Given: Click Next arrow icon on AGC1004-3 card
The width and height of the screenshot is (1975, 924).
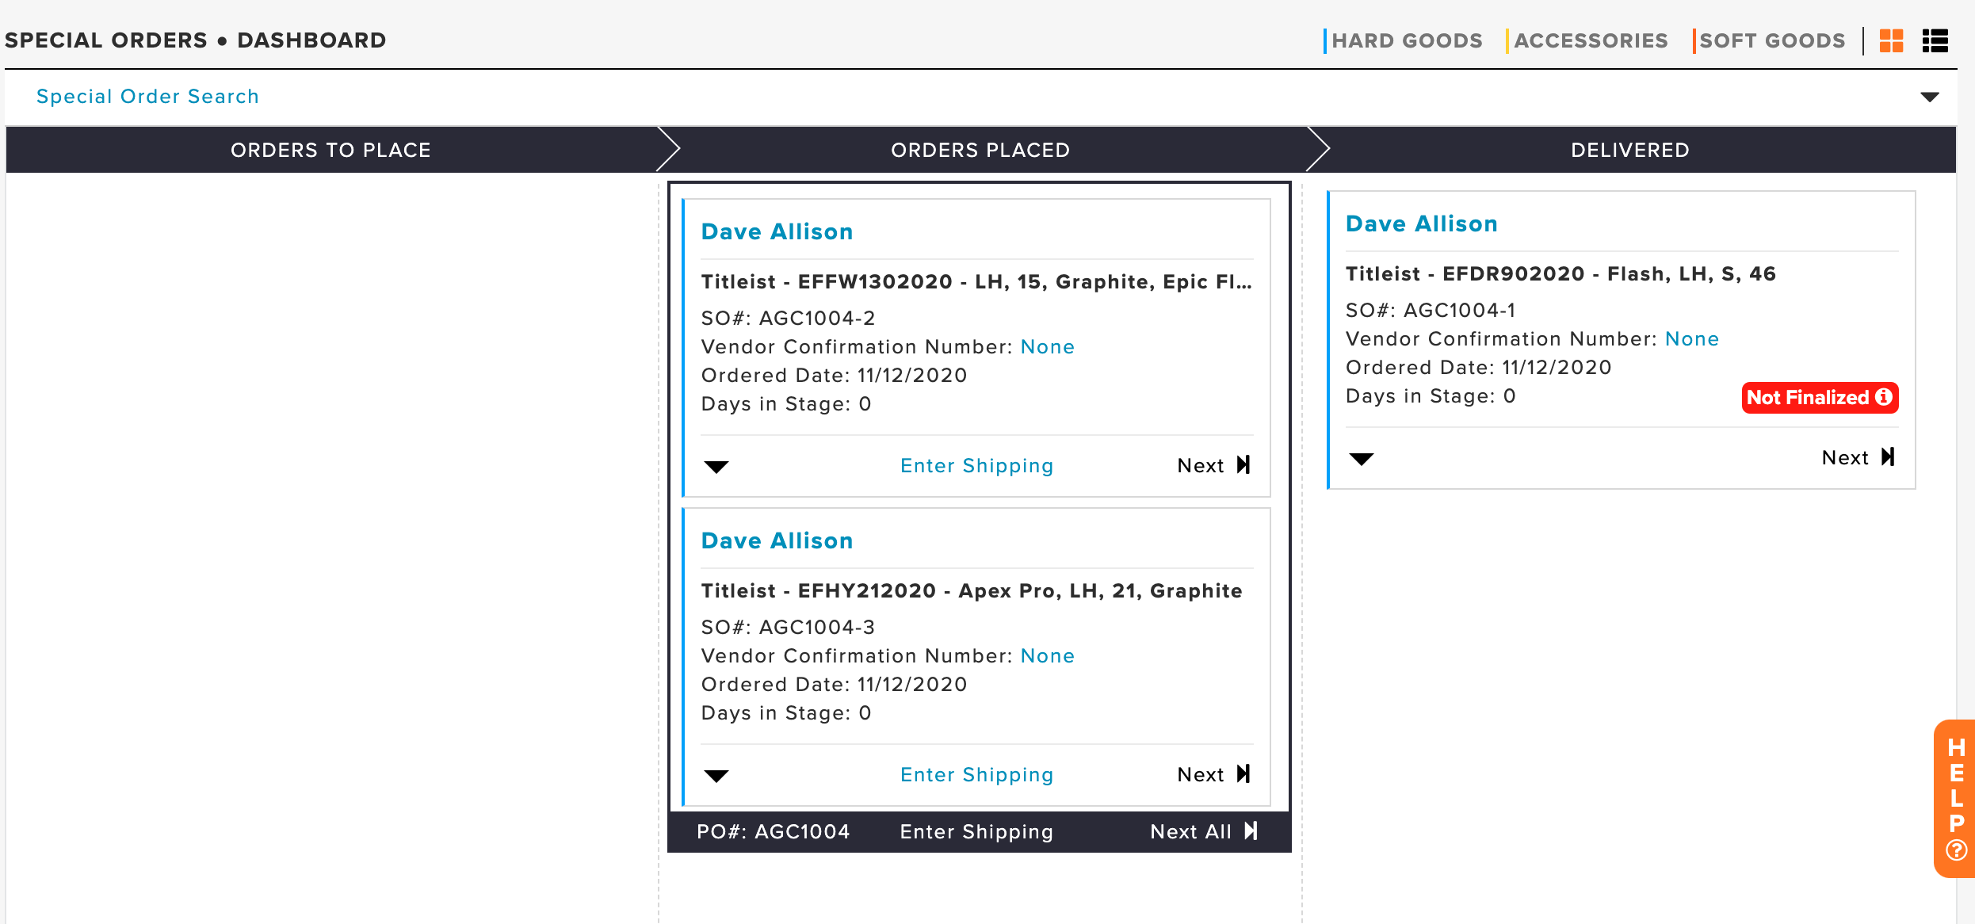Looking at the screenshot, I should [x=1243, y=773].
